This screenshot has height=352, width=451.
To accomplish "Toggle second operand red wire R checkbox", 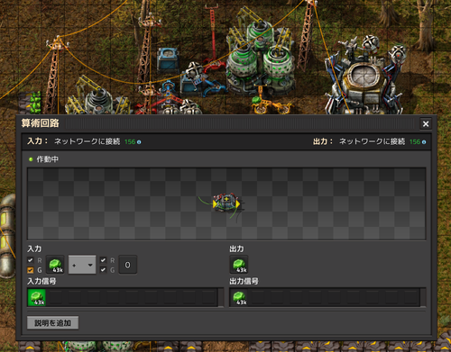I will click(103, 260).
